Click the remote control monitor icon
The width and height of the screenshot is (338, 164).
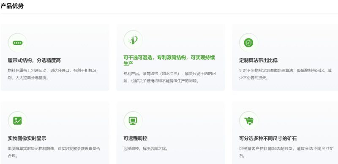tap(133, 120)
